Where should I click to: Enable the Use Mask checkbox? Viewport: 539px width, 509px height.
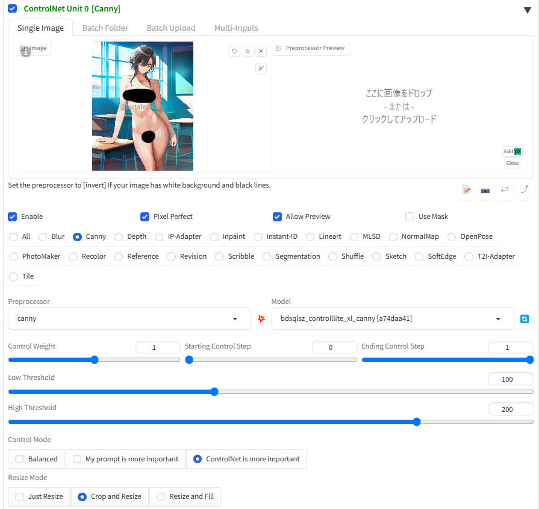tap(410, 217)
